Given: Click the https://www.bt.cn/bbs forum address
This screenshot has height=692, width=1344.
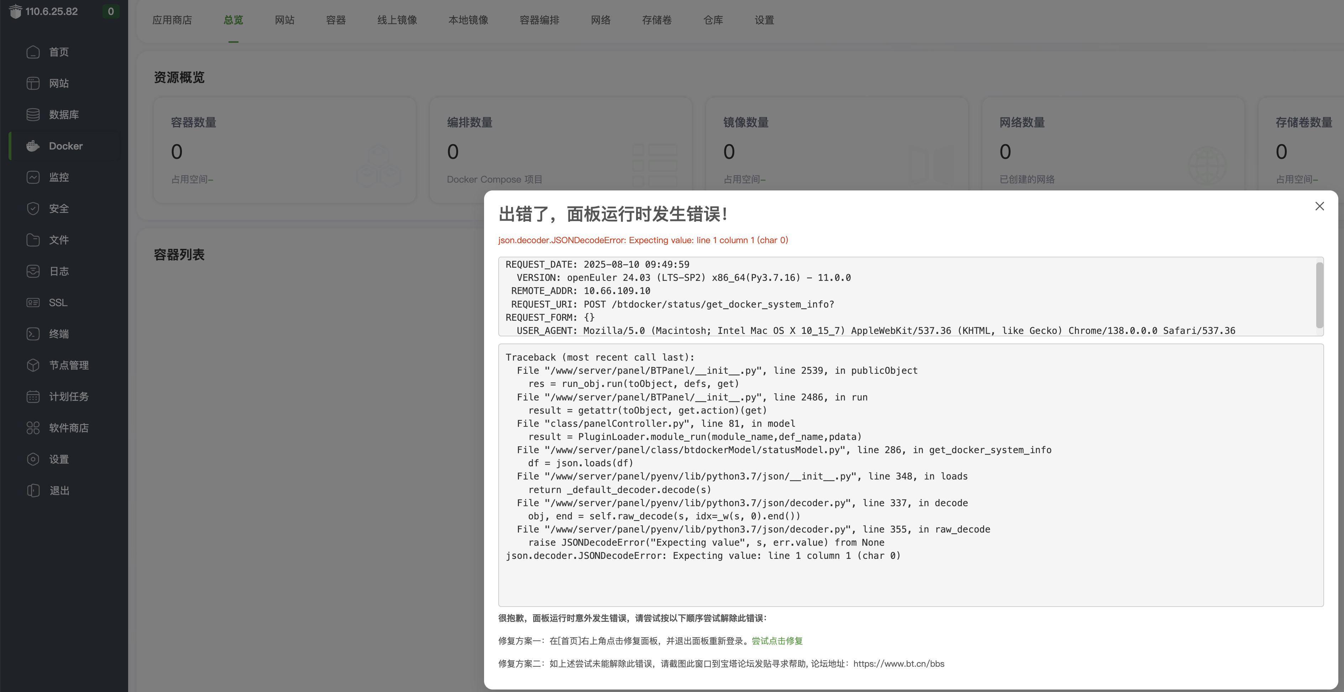Looking at the screenshot, I should point(898,664).
